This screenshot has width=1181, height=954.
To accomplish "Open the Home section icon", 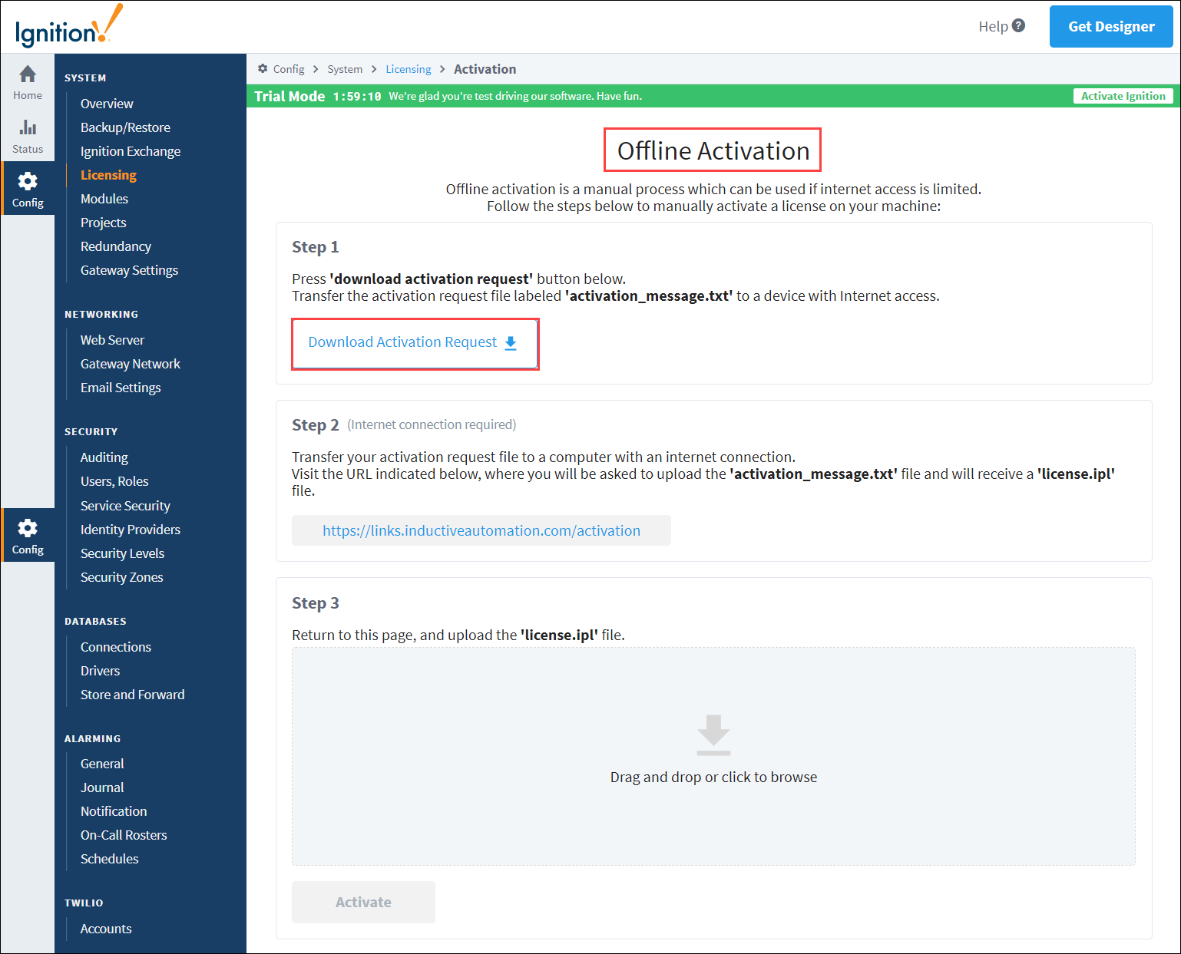I will click(x=28, y=74).
